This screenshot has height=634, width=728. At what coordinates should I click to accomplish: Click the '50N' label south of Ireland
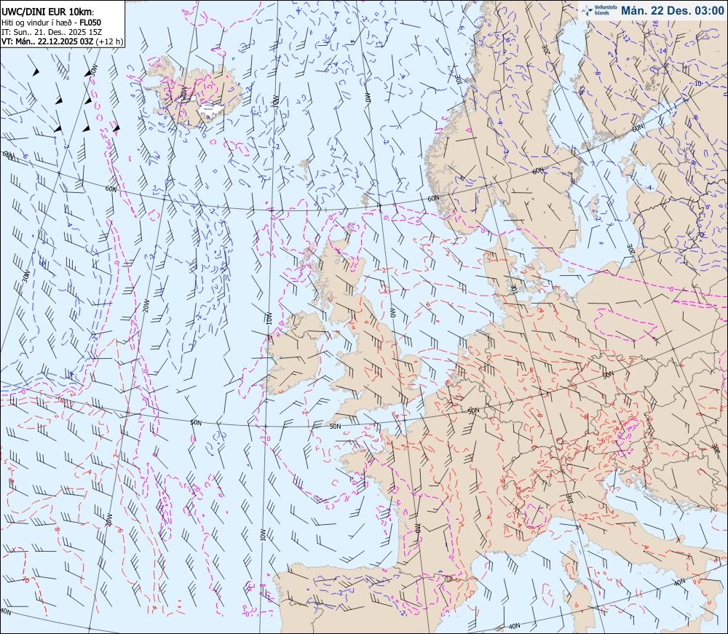pyautogui.click(x=335, y=426)
